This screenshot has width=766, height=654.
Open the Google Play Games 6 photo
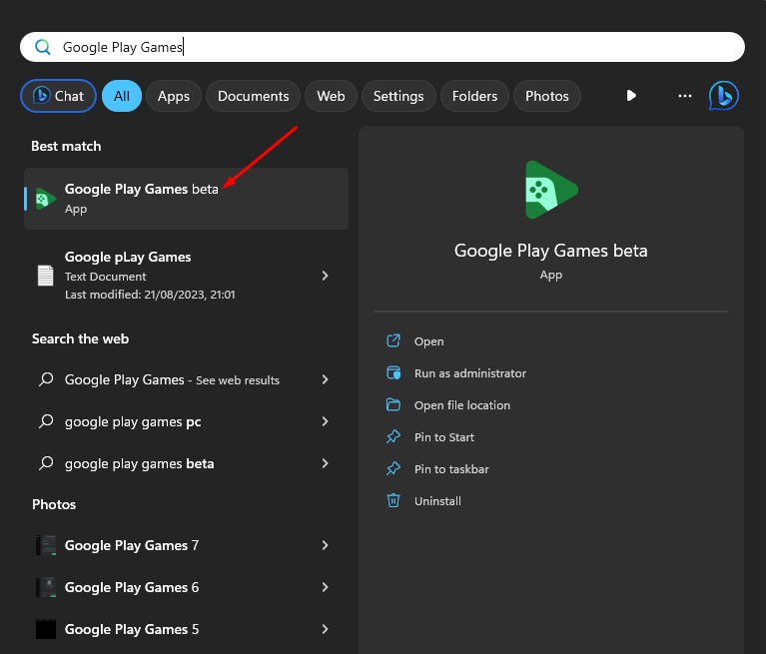tap(186, 587)
